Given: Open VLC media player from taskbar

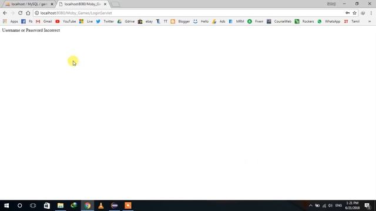Looking at the screenshot, I should point(101,206).
